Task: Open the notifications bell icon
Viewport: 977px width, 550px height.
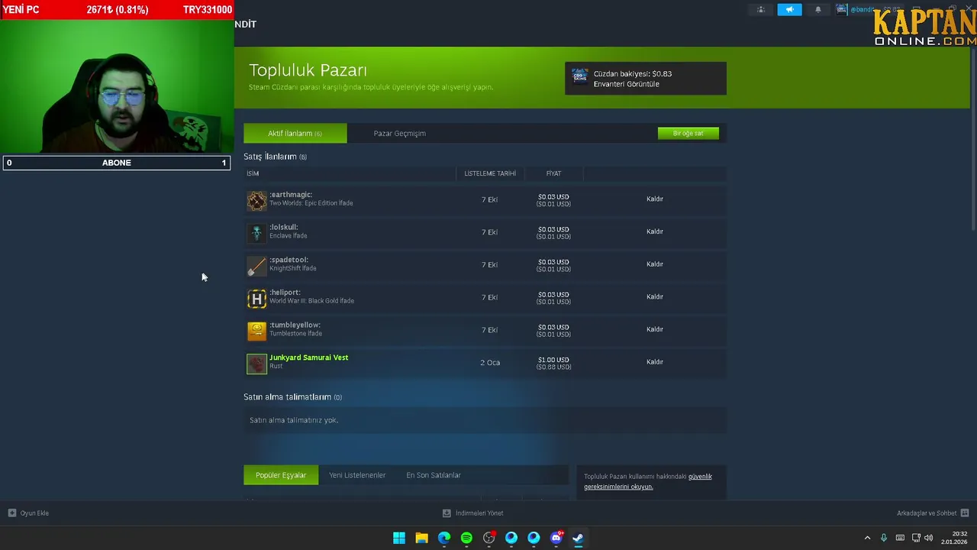Action: pos(818,10)
